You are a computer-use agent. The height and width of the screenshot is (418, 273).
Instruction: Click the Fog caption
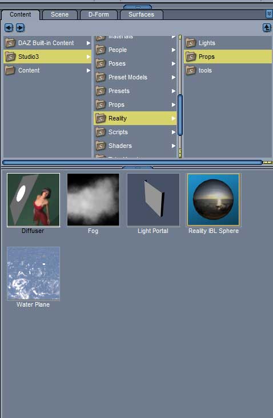point(93,231)
